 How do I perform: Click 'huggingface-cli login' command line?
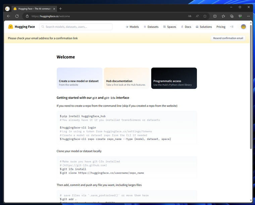[x=78, y=127]
